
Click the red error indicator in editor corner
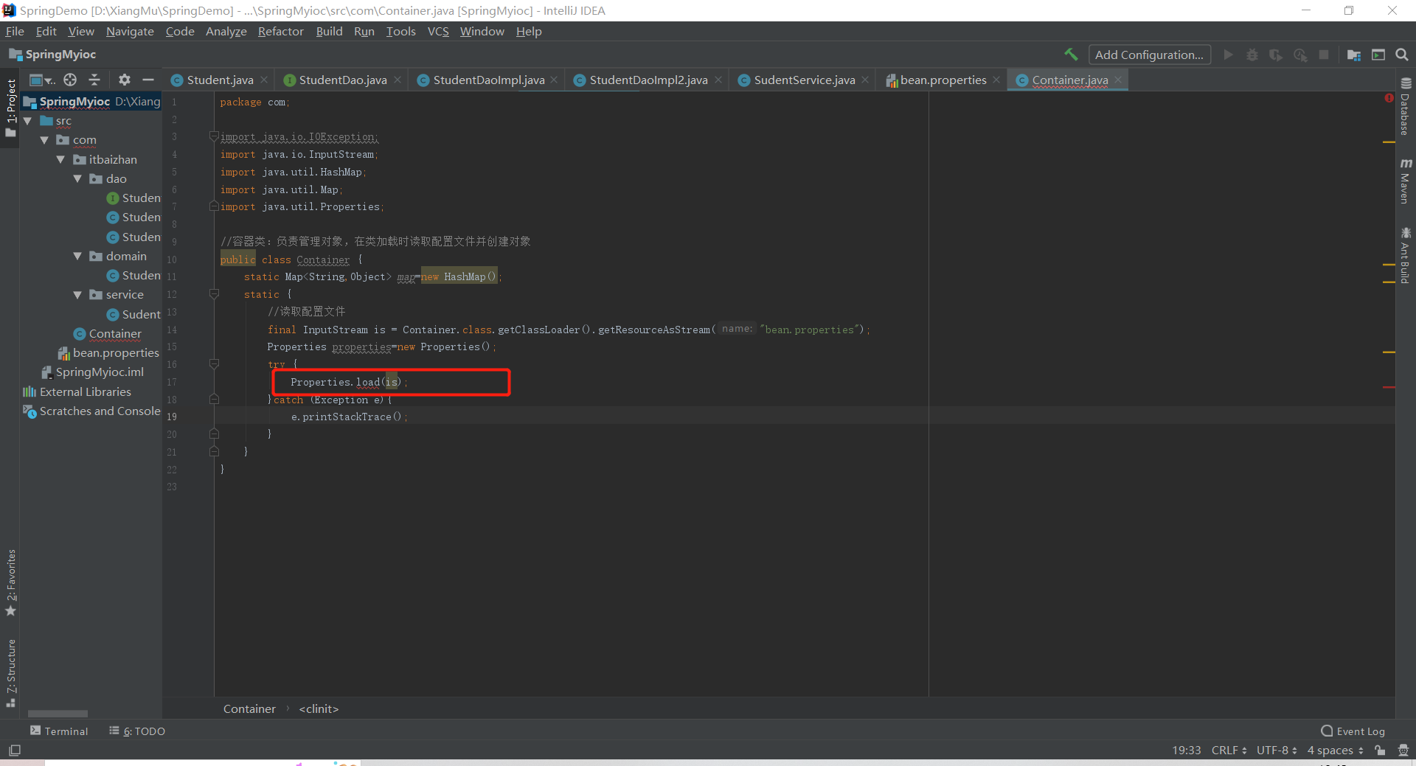tap(1389, 98)
